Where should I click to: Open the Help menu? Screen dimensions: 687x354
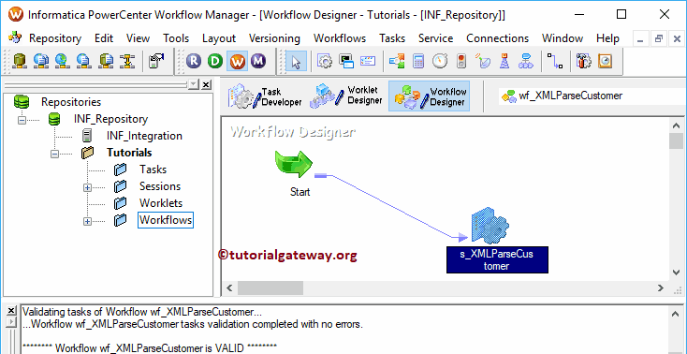607,38
